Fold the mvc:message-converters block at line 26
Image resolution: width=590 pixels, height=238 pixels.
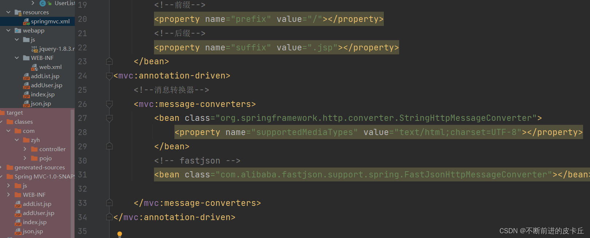(109, 104)
